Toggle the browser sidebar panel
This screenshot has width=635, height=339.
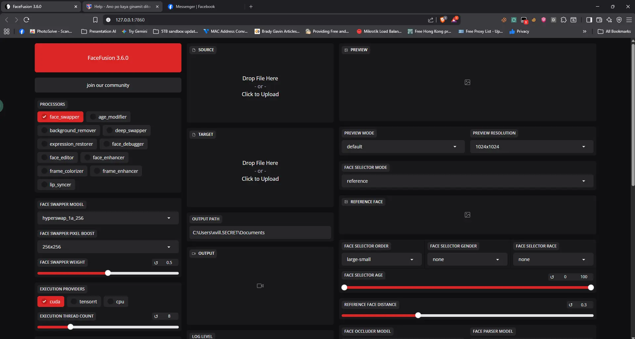[589, 20]
